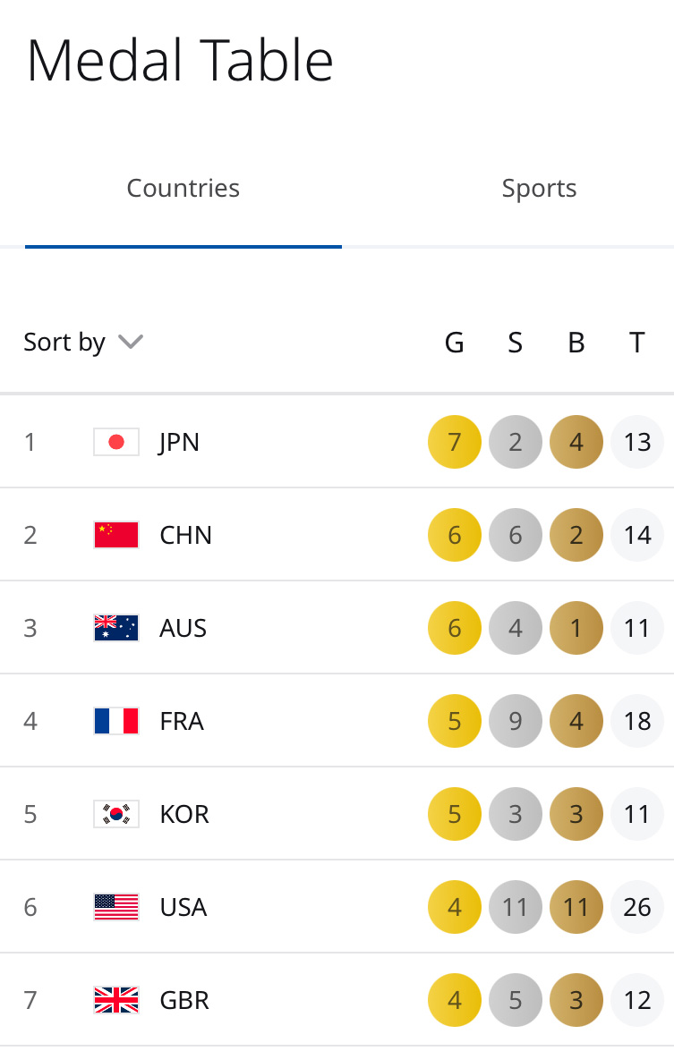Open the CHN country row

(337, 535)
